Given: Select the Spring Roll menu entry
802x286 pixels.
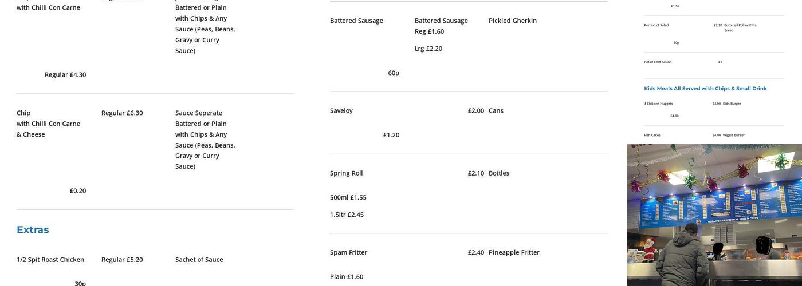Looking at the screenshot, I should coord(346,173).
